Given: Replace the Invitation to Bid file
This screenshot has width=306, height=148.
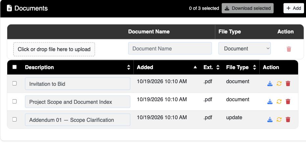Looking at the screenshot, I should click(x=279, y=83).
